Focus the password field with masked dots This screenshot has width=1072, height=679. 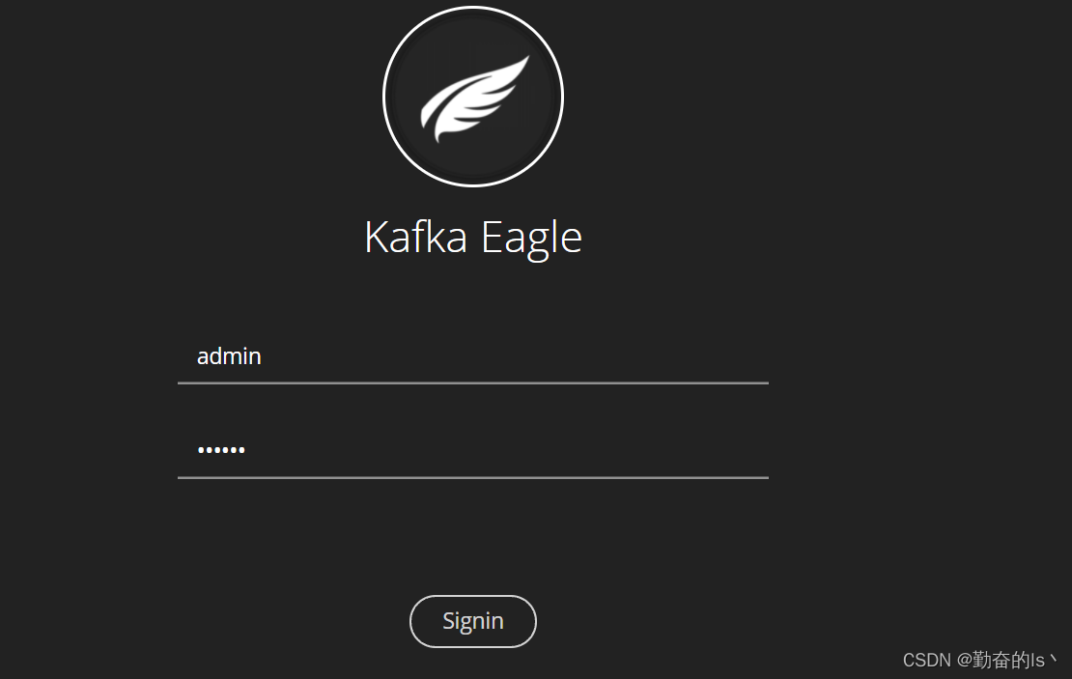[473, 450]
